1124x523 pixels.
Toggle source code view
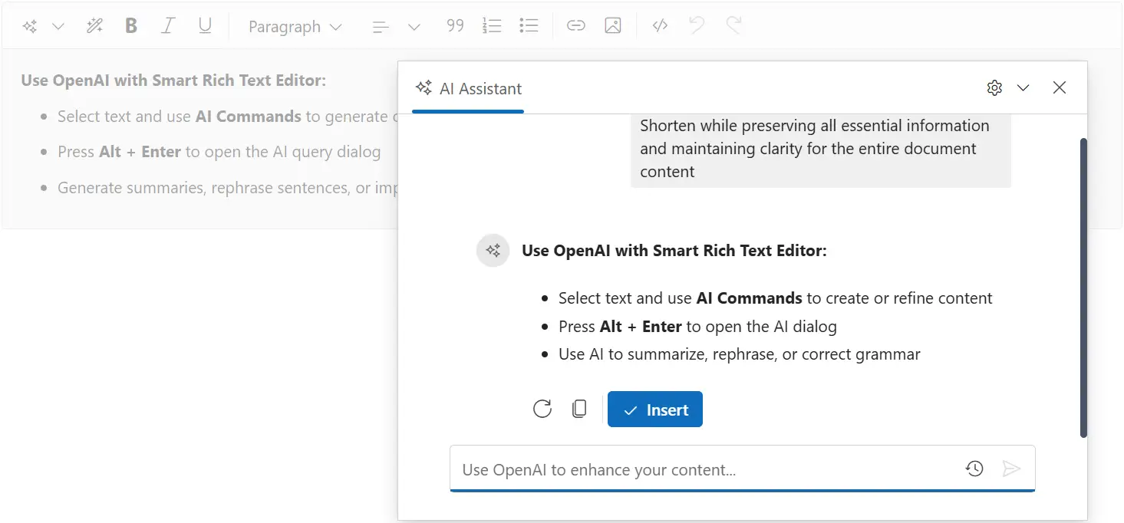point(660,26)
